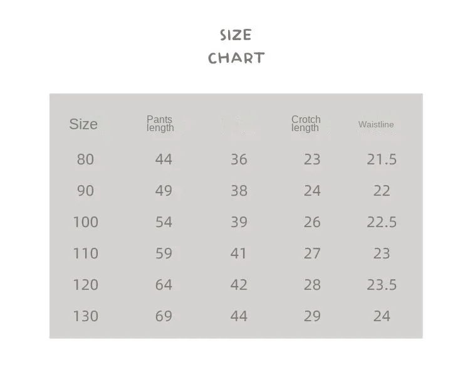The width and height of the screenshot is (470, 372).
Task: Select size 120 row label
Action: 86,285
